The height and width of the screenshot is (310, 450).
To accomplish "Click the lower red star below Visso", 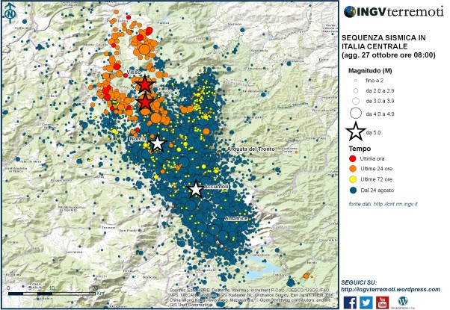I will (145, 102).
